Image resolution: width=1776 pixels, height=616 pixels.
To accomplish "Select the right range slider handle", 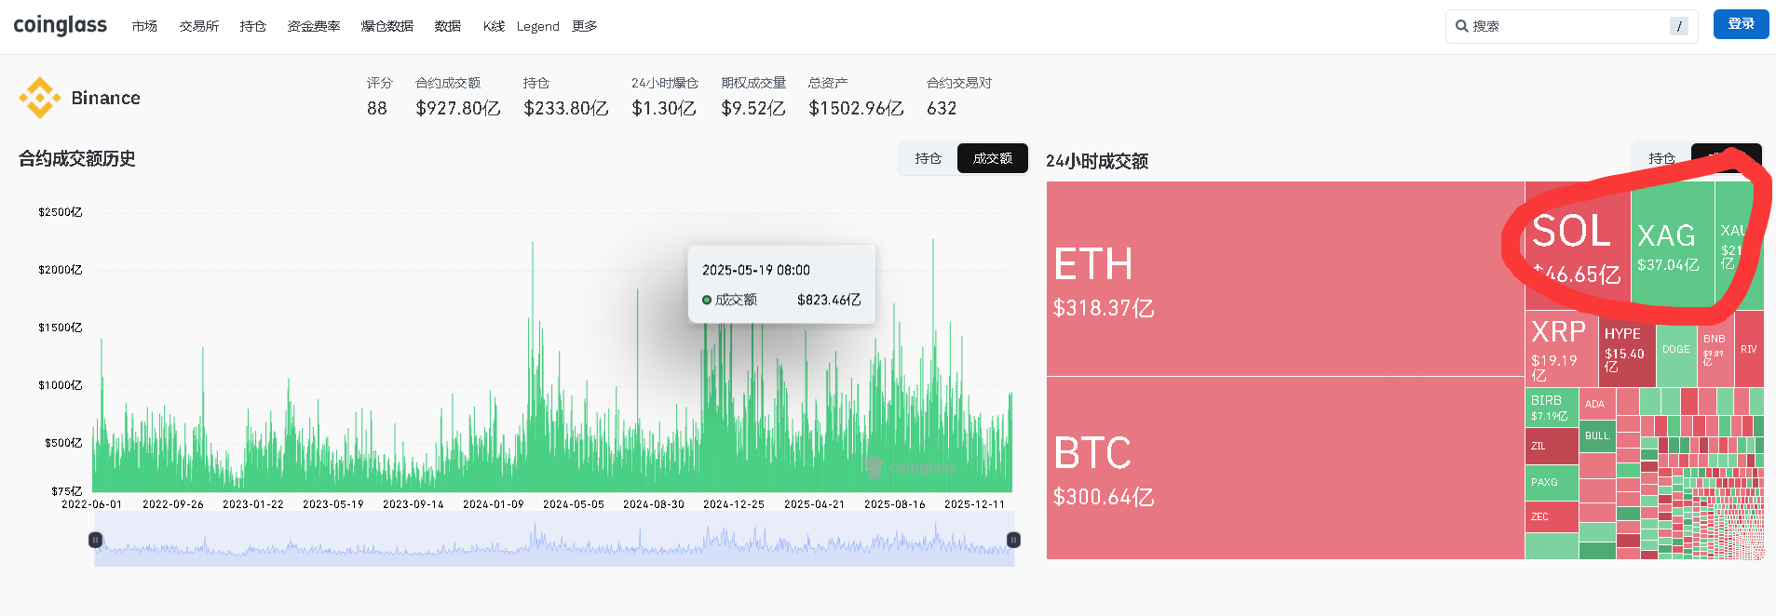I will point(1013,540).
